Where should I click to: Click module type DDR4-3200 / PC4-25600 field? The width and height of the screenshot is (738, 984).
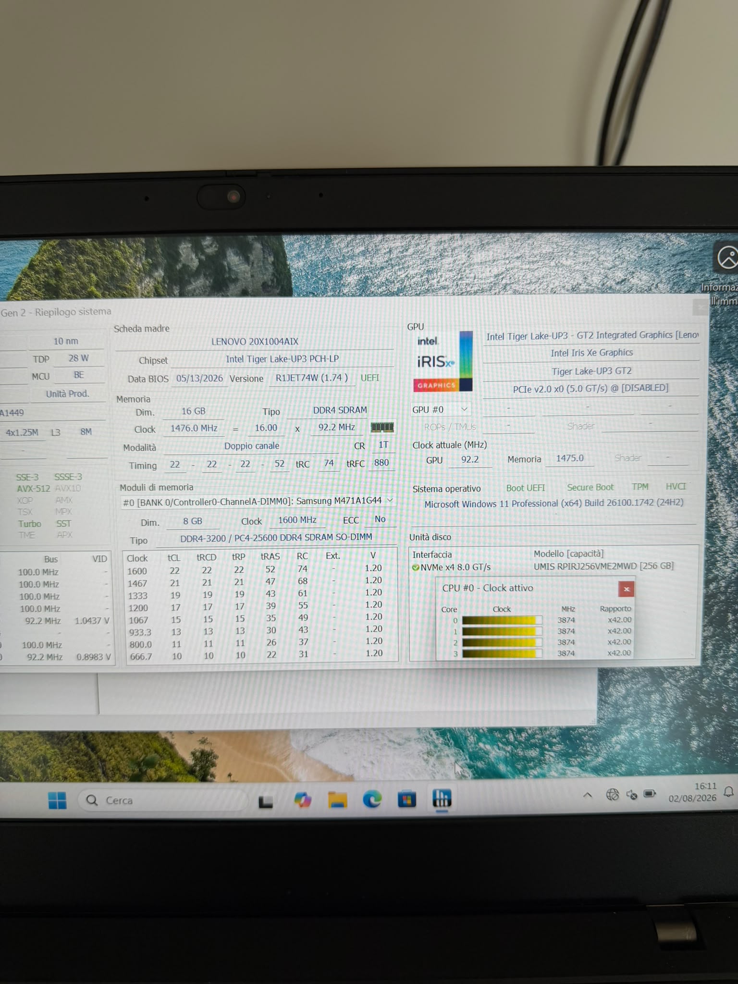pos(276,538)
